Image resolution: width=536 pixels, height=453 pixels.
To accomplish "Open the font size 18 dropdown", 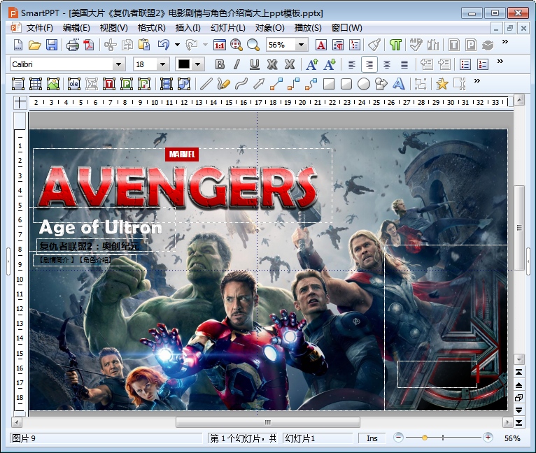I will [x=163, y=64].
